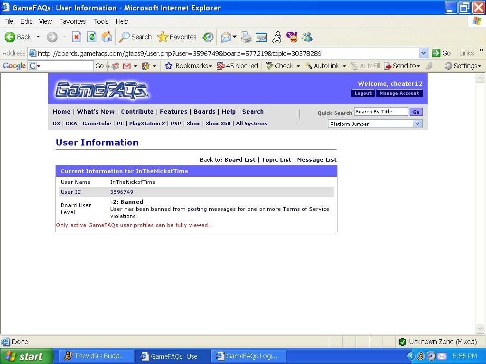
Task: Open the Tools menu
Action: point(101,21)
